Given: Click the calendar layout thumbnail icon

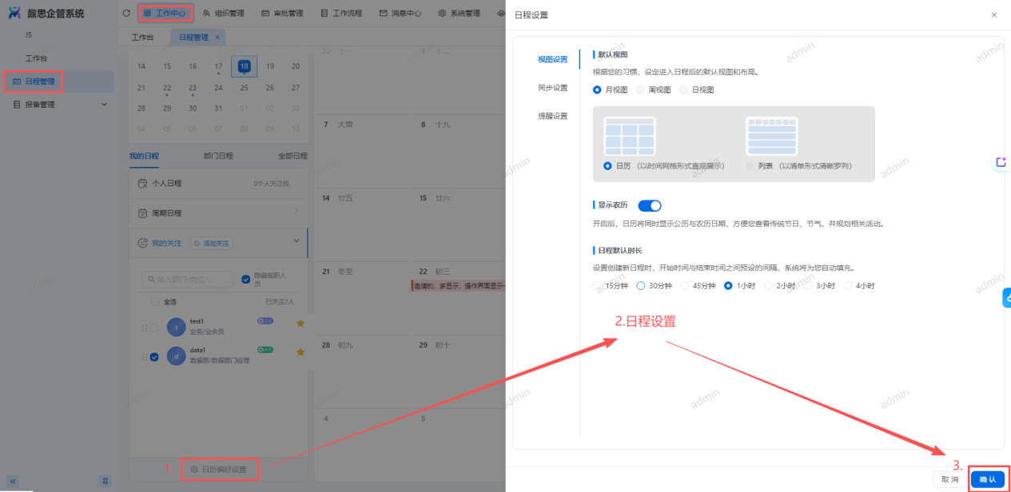Looking at the screenshot, I should click(629, 136).
